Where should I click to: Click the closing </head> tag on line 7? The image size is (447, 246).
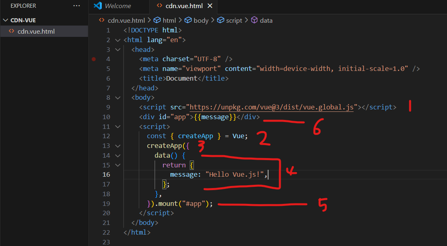pyautogui.click(x=145, y=88)
